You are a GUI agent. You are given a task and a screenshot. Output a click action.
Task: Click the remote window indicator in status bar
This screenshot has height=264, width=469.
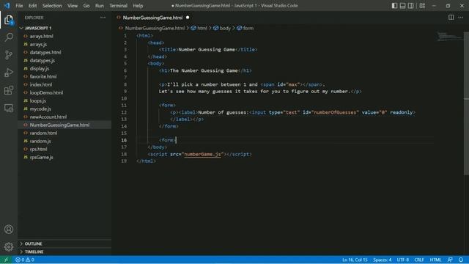pyautogui.click(x=6, y=260)
